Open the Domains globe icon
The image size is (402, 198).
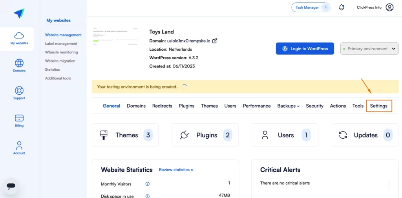pyautogui.click(x=19, y=63)
